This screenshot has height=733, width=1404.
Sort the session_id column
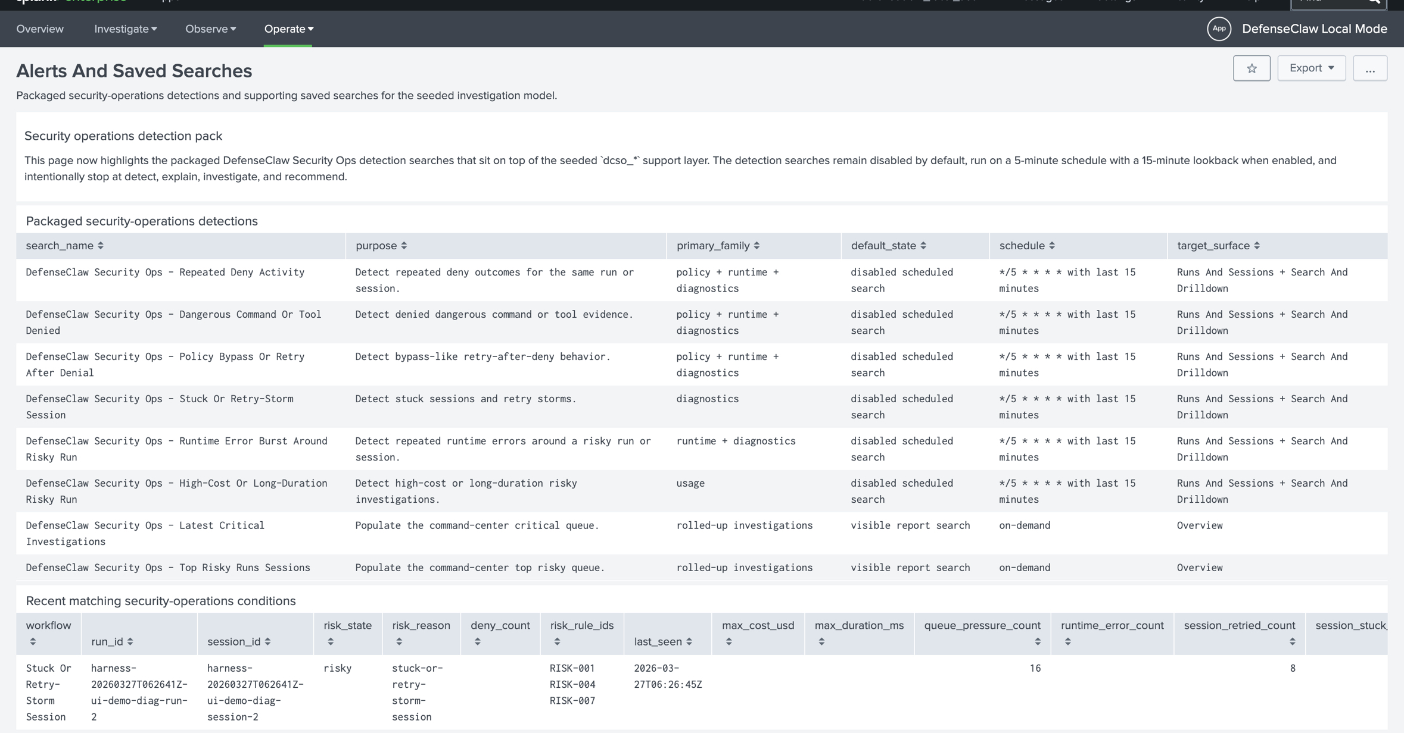268,641
